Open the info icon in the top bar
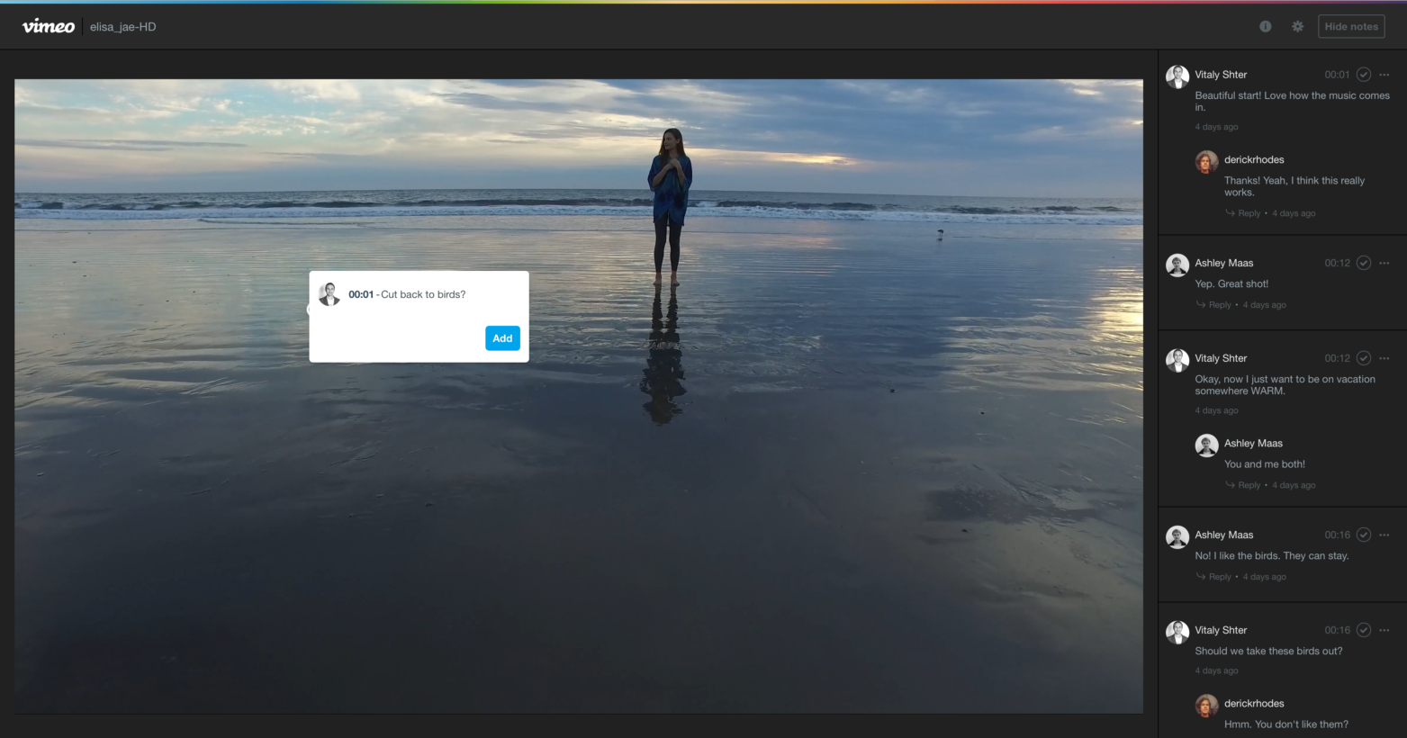Screen dimensions: 1407x738 pos(1265,26)
